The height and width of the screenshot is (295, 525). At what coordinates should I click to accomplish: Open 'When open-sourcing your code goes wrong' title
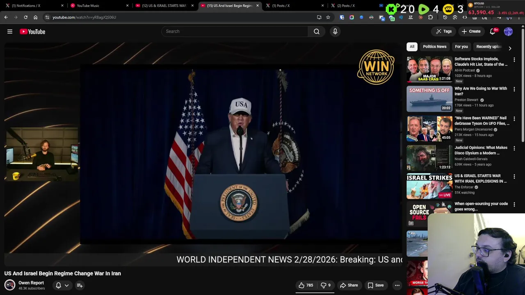click(481, 206)
